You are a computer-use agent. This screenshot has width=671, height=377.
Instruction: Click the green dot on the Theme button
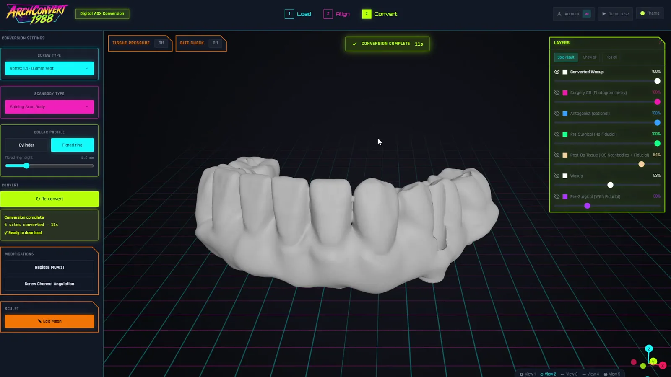point(642,13)
